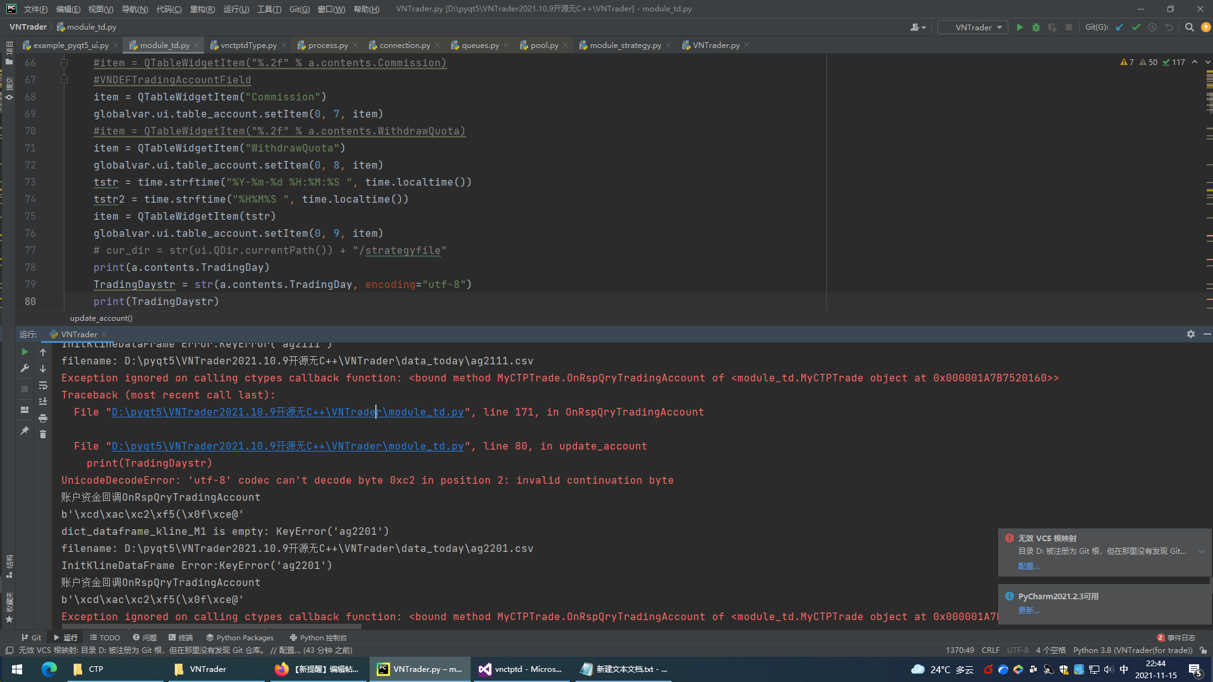Open module_td.py link at line 80
This screenshot has width=1213, height=682.
288,446
